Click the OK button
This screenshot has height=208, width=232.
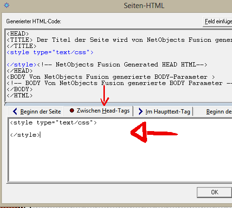pyautogui.click(x=214, y=192)
